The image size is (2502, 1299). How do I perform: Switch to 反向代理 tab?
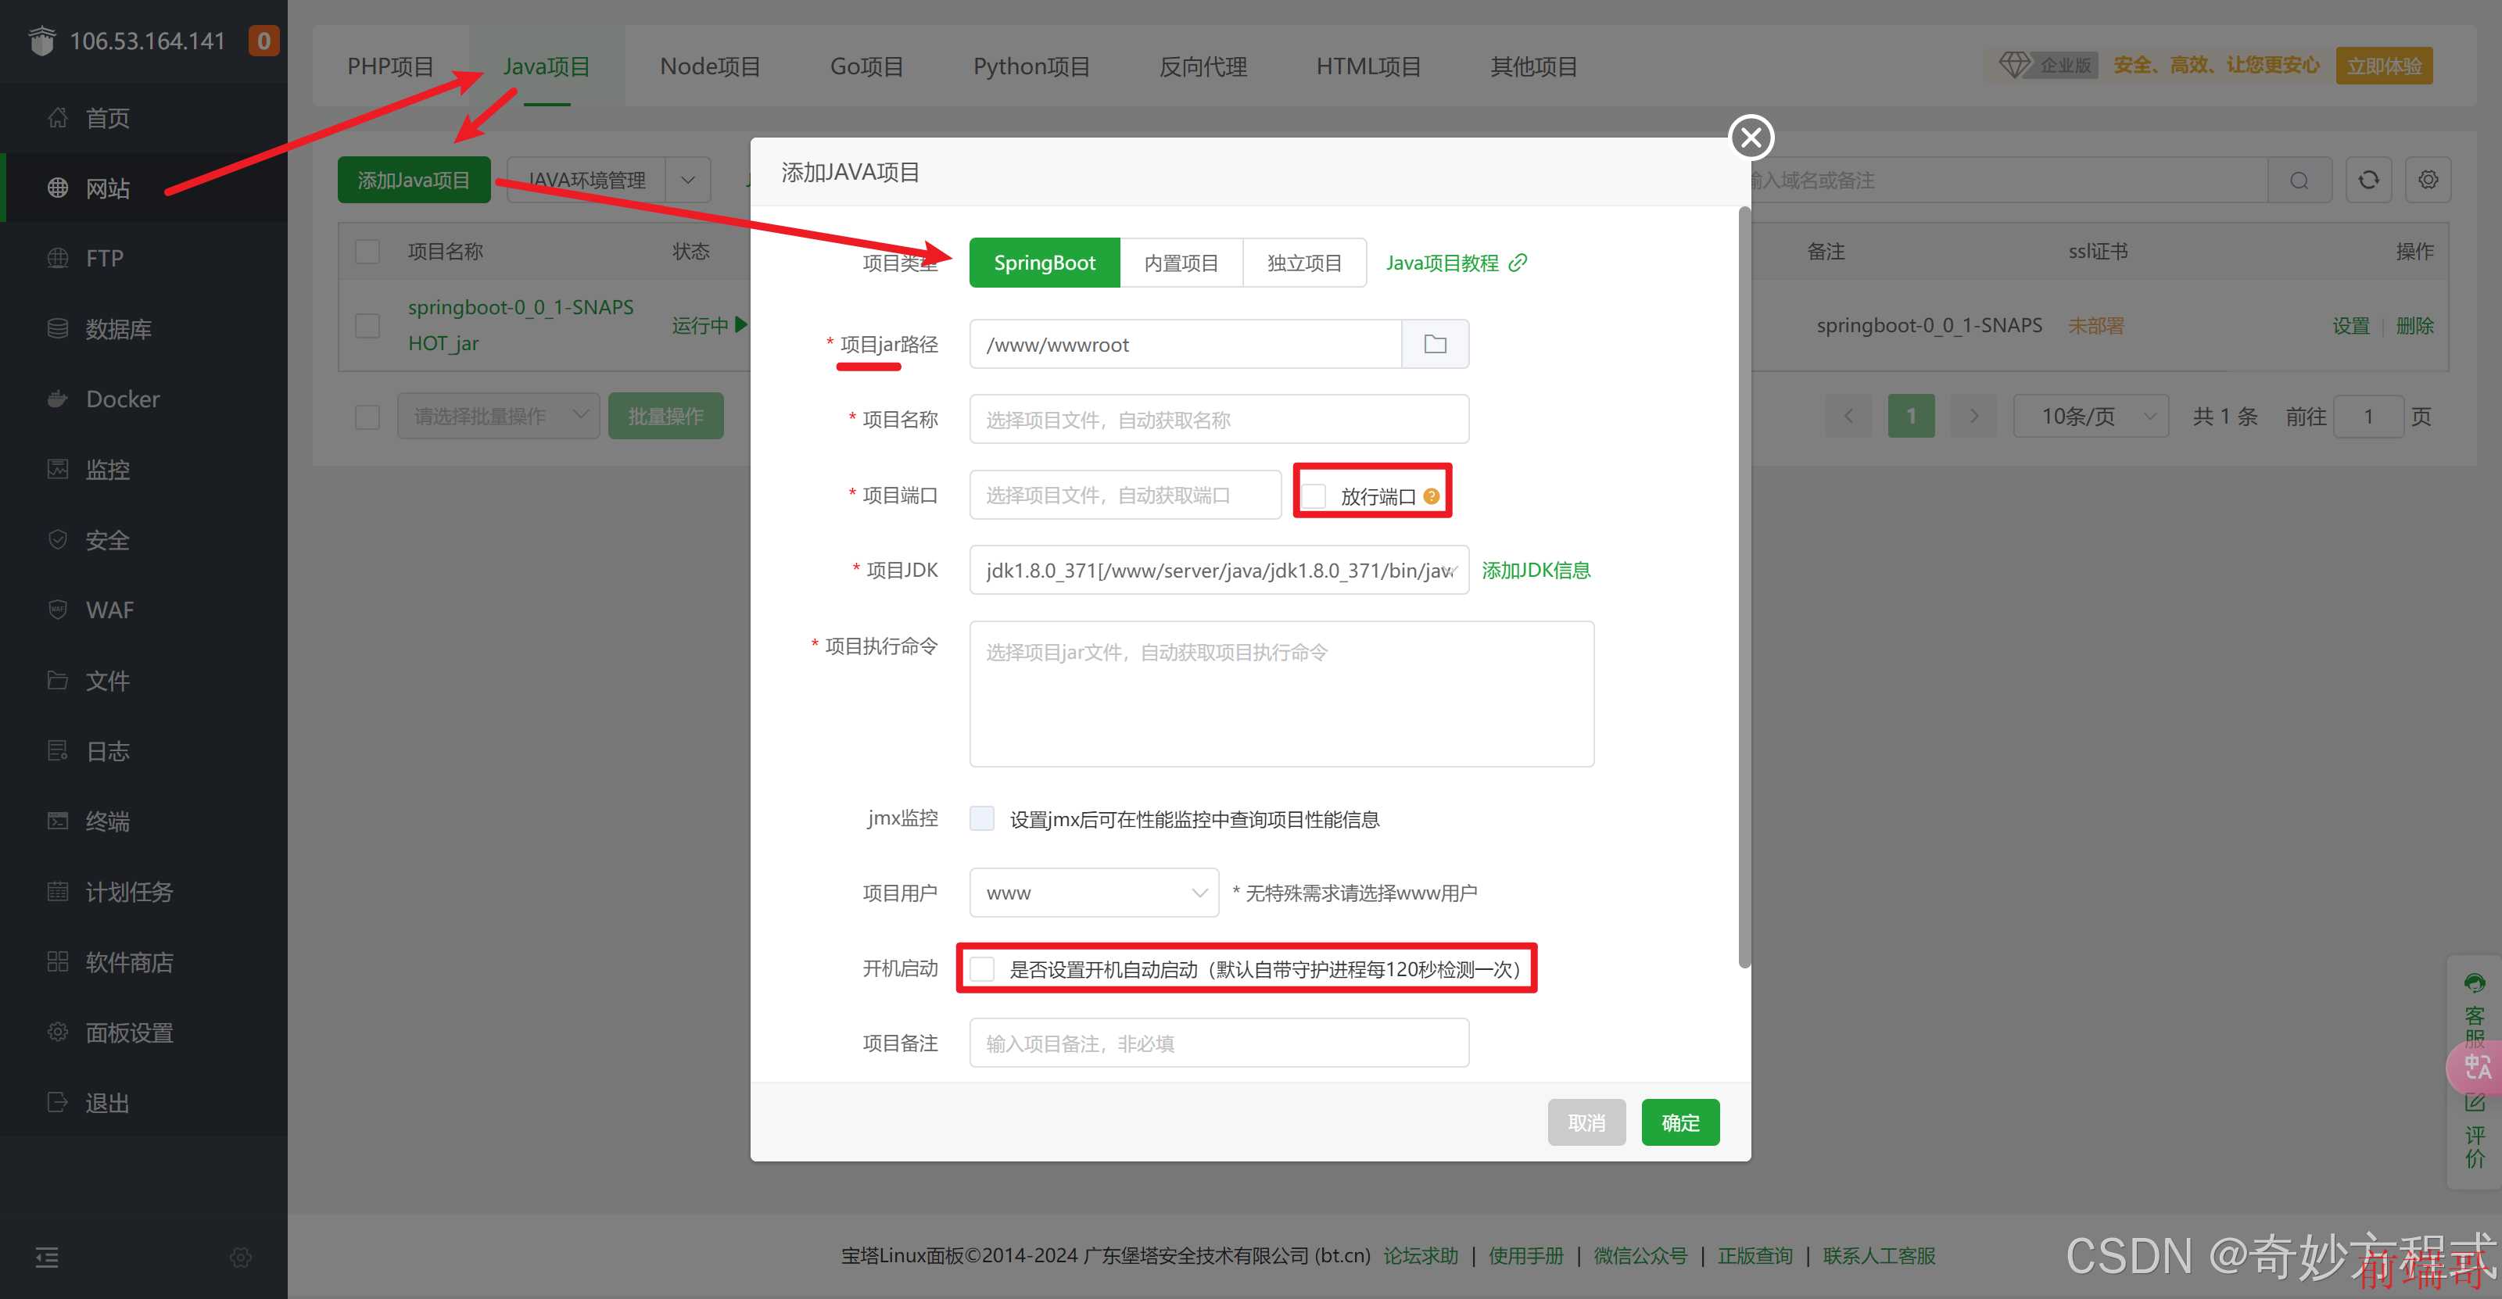(x=1203, y=66)
